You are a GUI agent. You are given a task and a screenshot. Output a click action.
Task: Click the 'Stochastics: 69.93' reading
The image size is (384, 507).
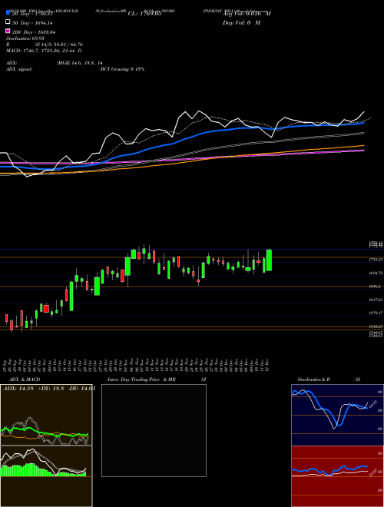tap(25, 38)
